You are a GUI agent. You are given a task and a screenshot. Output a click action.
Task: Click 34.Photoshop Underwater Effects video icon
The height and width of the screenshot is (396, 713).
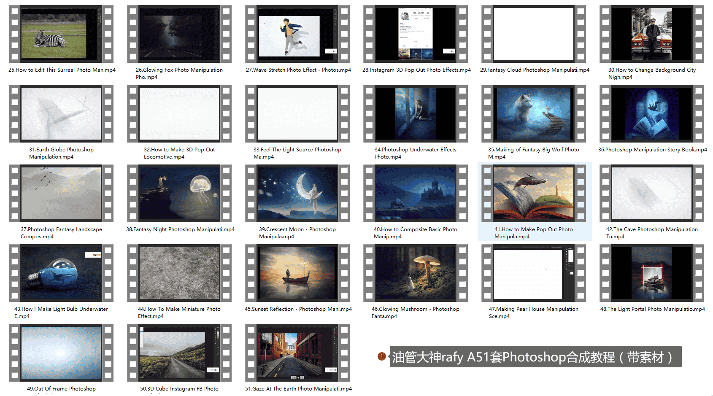(416, 113)
